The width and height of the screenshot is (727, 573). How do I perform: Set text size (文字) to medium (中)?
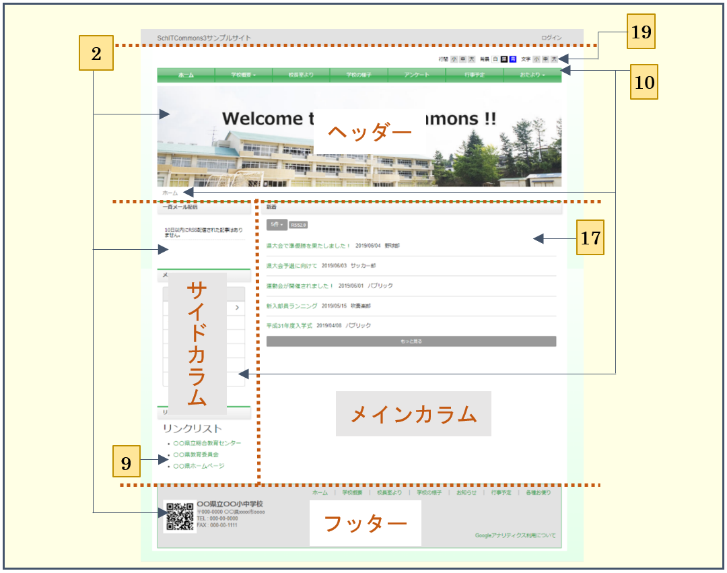click(x=545, y=59)
